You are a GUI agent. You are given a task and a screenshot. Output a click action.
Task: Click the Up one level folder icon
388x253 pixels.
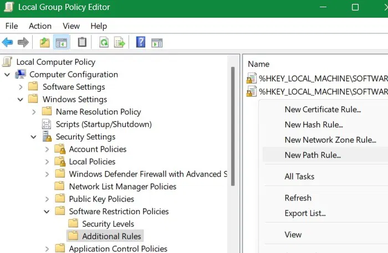(45, 43)
